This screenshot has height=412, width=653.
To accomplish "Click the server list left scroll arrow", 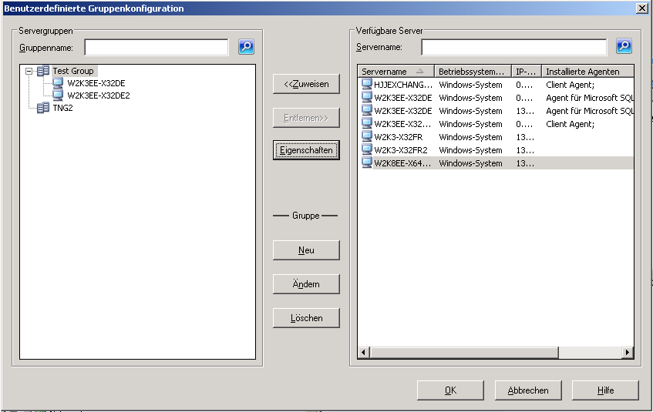I will tap(364, 353).
